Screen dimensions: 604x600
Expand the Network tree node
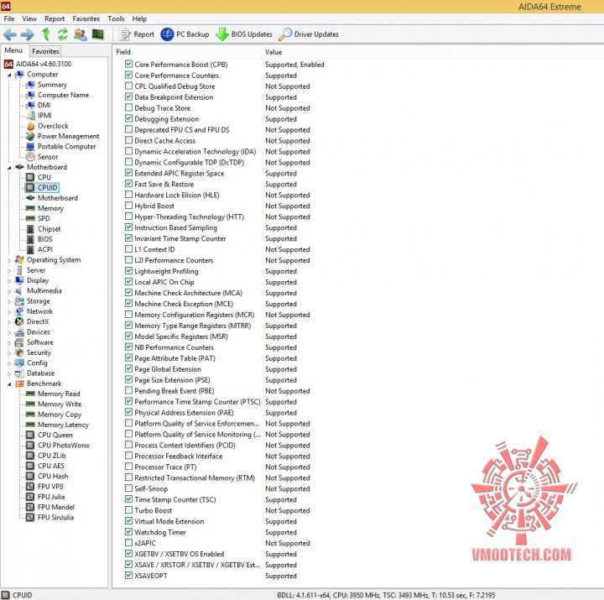pyautogui.click(x=9, y=312)
